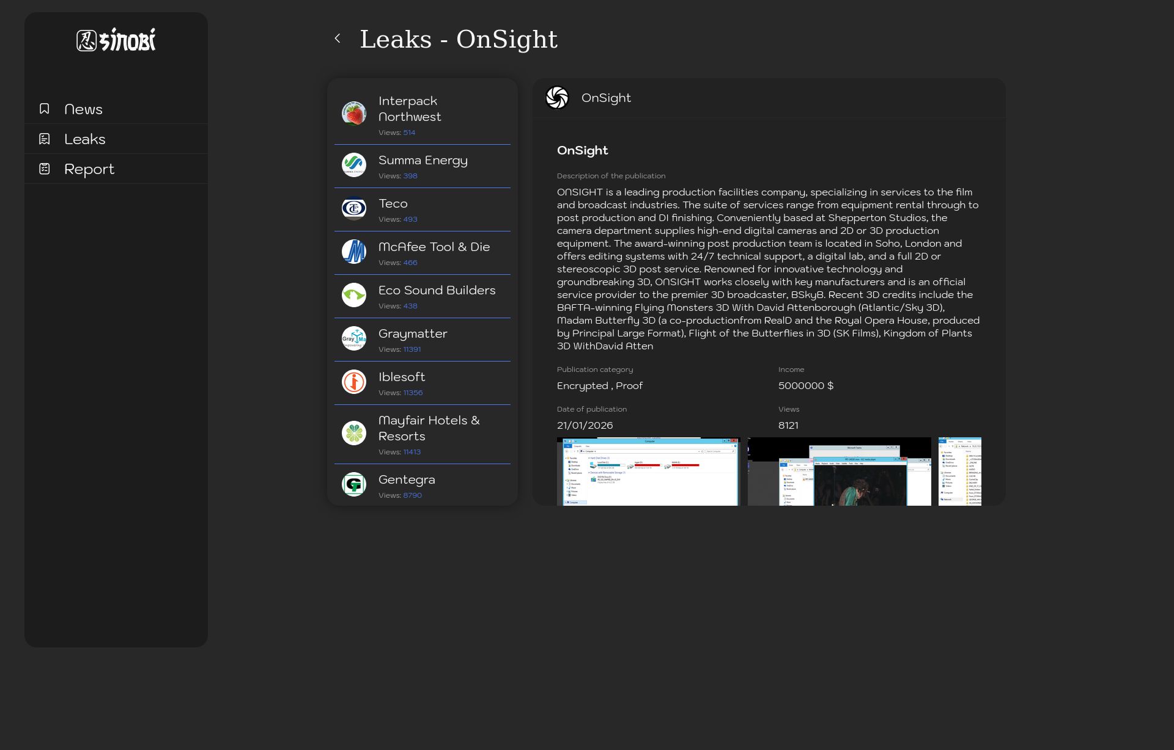Select the Teco leak entry

[422, 209]
